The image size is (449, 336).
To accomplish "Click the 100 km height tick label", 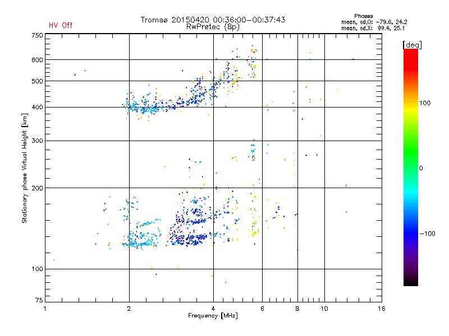I will tap(37, 269).
